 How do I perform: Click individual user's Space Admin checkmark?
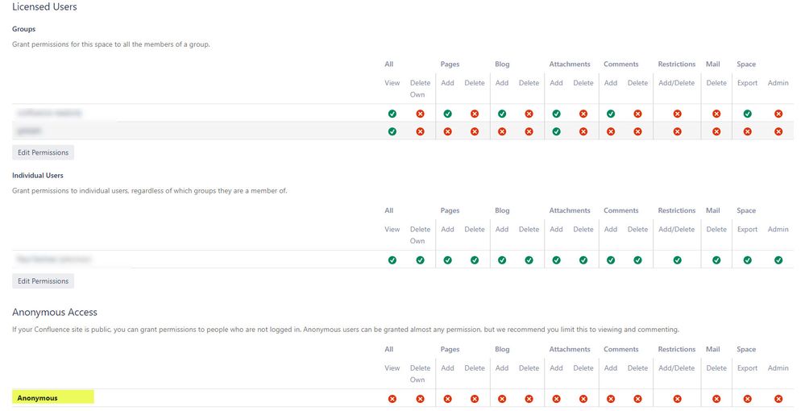pyautogui.click(x=778, y=260)
